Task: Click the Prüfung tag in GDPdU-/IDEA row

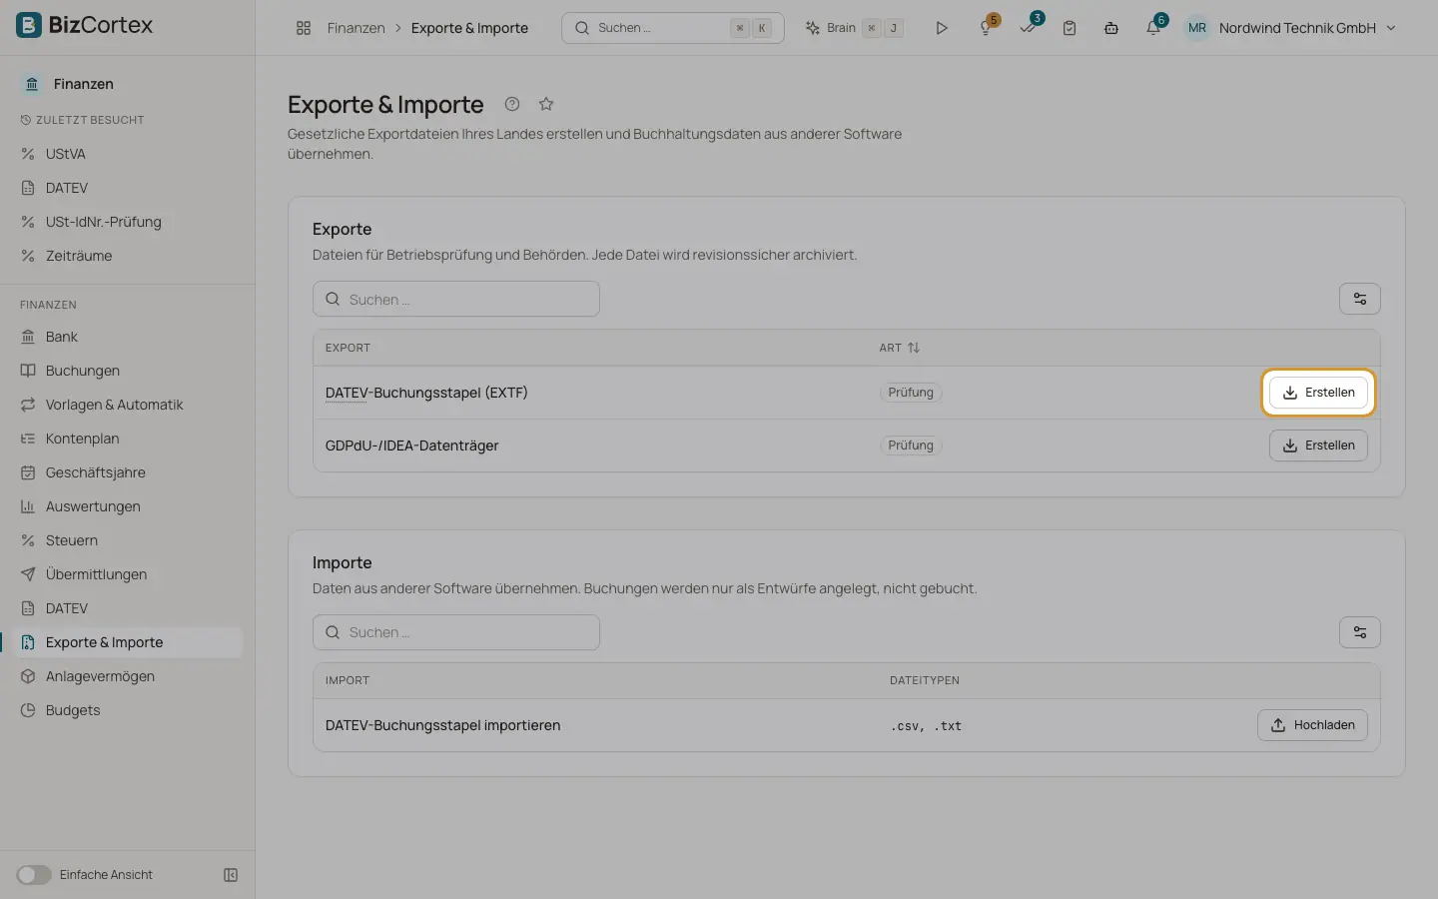Action: pos(911,446)
